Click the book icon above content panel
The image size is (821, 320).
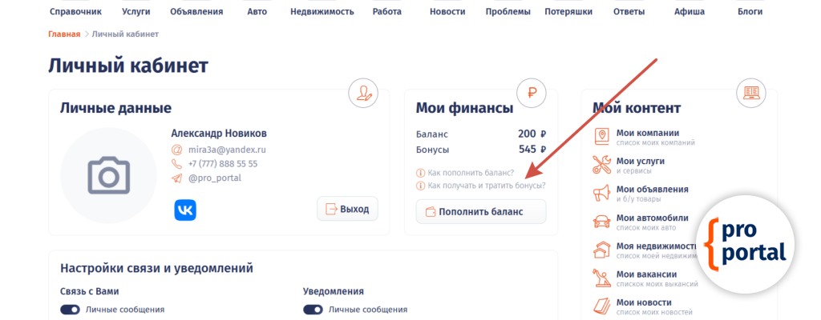pyautogui.click(x=751, y=94)
